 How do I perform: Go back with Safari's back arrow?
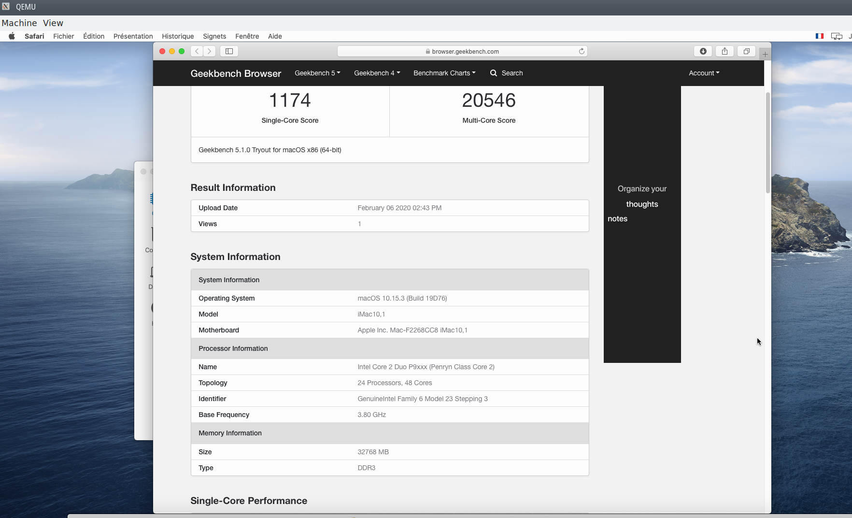[x=197, y=51]
